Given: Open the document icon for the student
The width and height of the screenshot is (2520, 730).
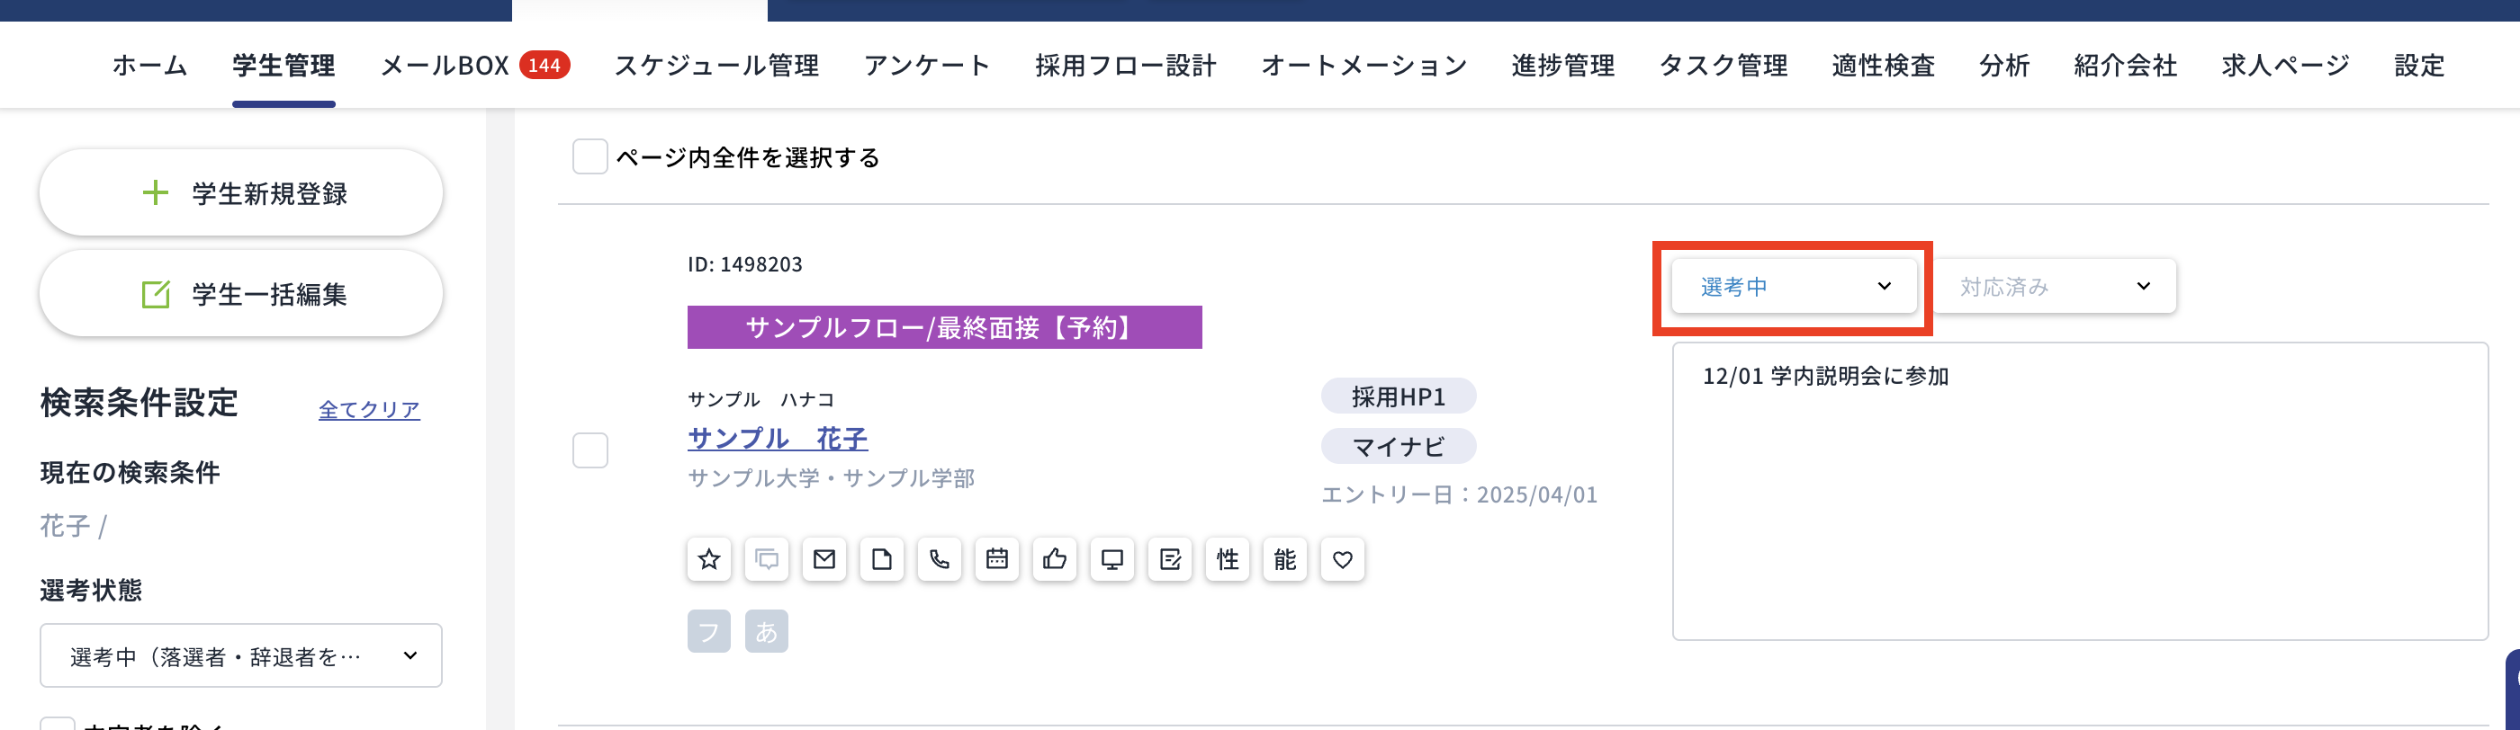Looking at the screenshot, I should pos(881,559).
